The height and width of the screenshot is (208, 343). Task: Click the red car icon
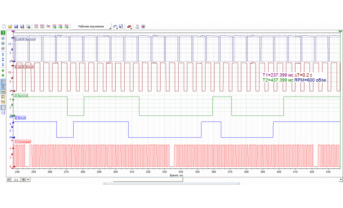click(x=129, y=26)
